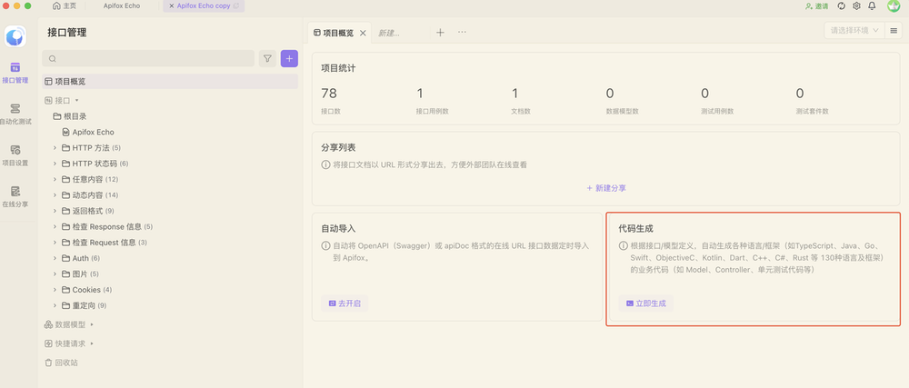Screen dimensions: 909x388
Task: Open the Apifox Echo markdown document
Action: (88, 132)
